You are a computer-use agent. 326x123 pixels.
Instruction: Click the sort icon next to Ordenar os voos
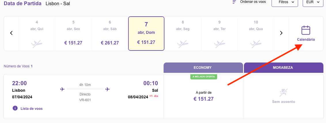coord(234,2)
